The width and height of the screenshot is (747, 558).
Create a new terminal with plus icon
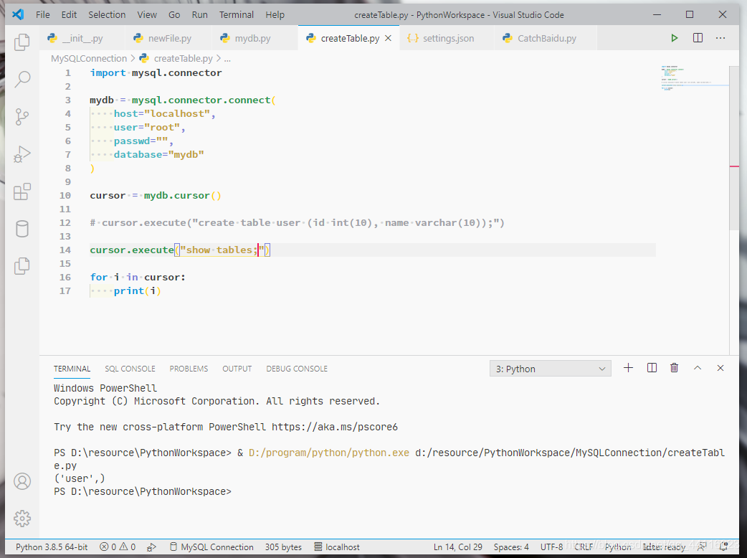pyautogui.click(x=629, y=368)
